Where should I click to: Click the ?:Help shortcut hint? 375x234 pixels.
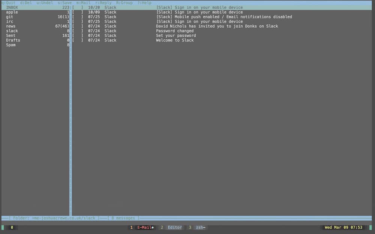(x=144, y=3)
